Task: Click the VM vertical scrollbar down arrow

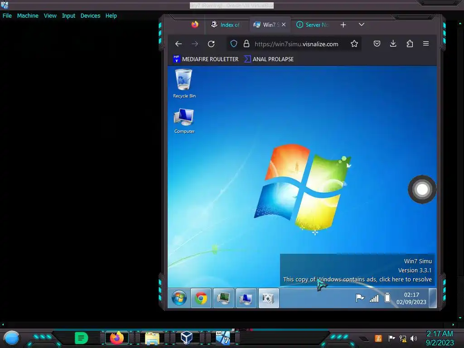Action: pyautogui.click(x=460, y=318)
